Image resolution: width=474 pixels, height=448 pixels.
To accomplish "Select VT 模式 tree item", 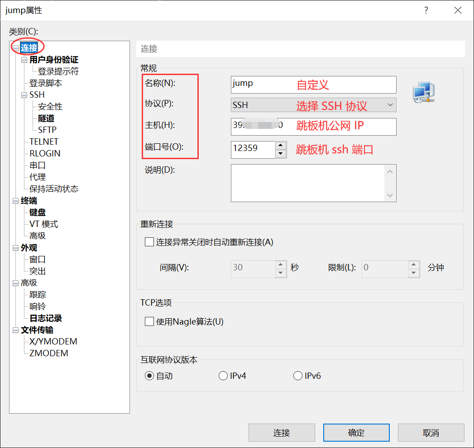I will click(x=43, y=224).
